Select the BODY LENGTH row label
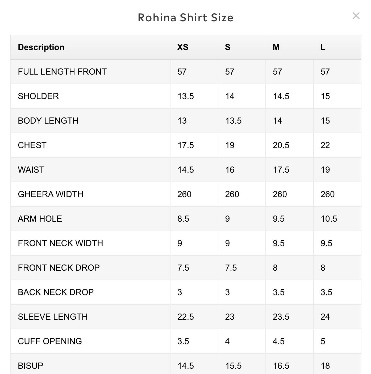This screenshot has height=374, width=371. click(x=48, y=121)
